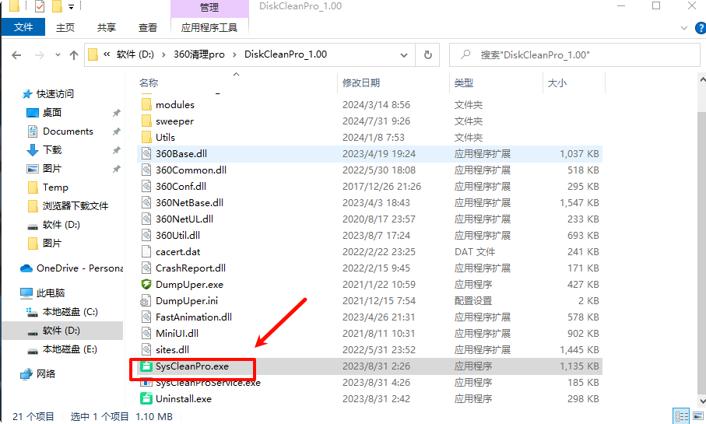The width and height of the screenshot is (706, 424).
Task: Open 桌面 in quick access
Action: 52,113
